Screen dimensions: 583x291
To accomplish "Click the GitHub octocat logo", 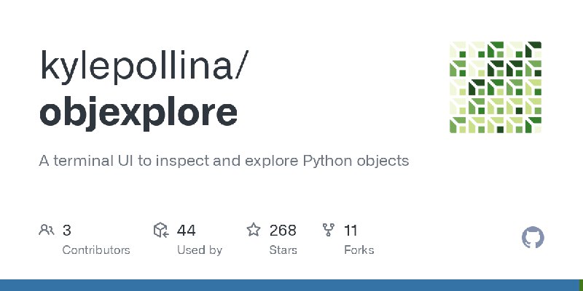I will (533, 238).
